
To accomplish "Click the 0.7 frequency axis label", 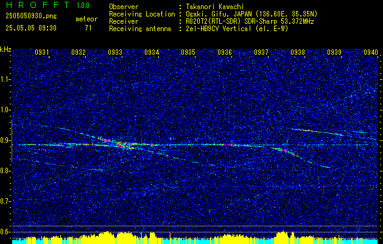I will click(5, 201).
